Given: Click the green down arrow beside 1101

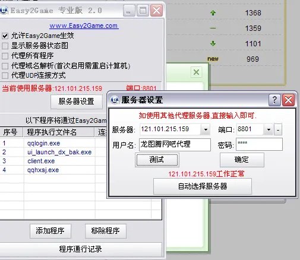Looking at the screenshot, I should coord(213,43).
